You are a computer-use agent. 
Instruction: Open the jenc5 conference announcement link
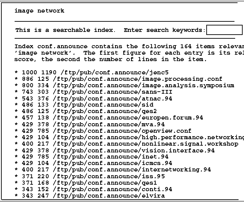[115, 73]
